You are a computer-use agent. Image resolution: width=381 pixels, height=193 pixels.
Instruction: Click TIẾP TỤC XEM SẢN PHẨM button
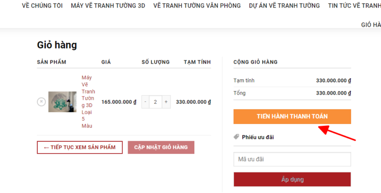[x=80, y=147]
